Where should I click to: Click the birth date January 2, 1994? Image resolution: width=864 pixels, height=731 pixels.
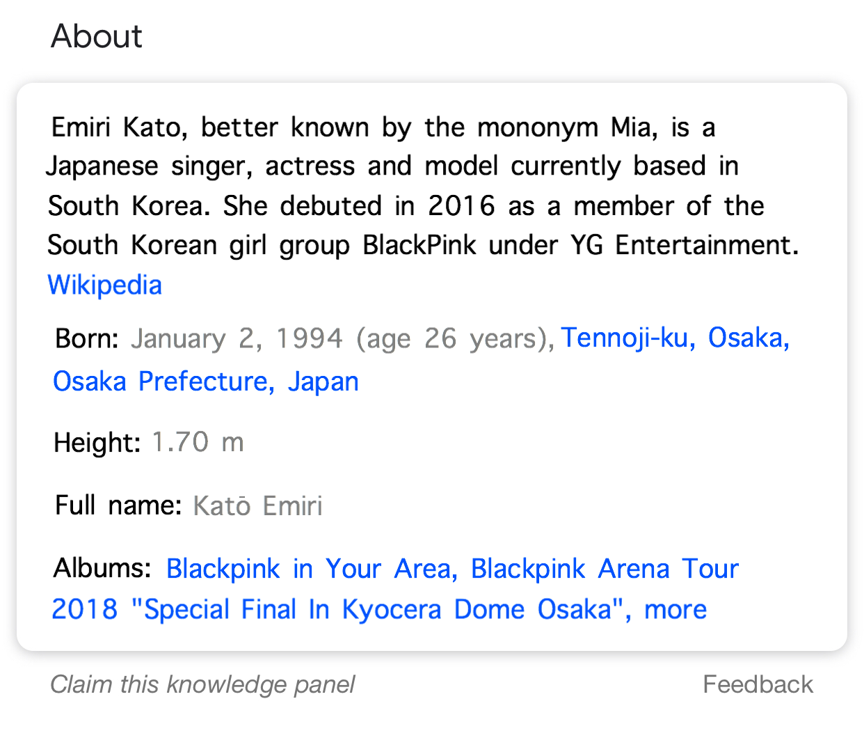(x=237, y=338)
